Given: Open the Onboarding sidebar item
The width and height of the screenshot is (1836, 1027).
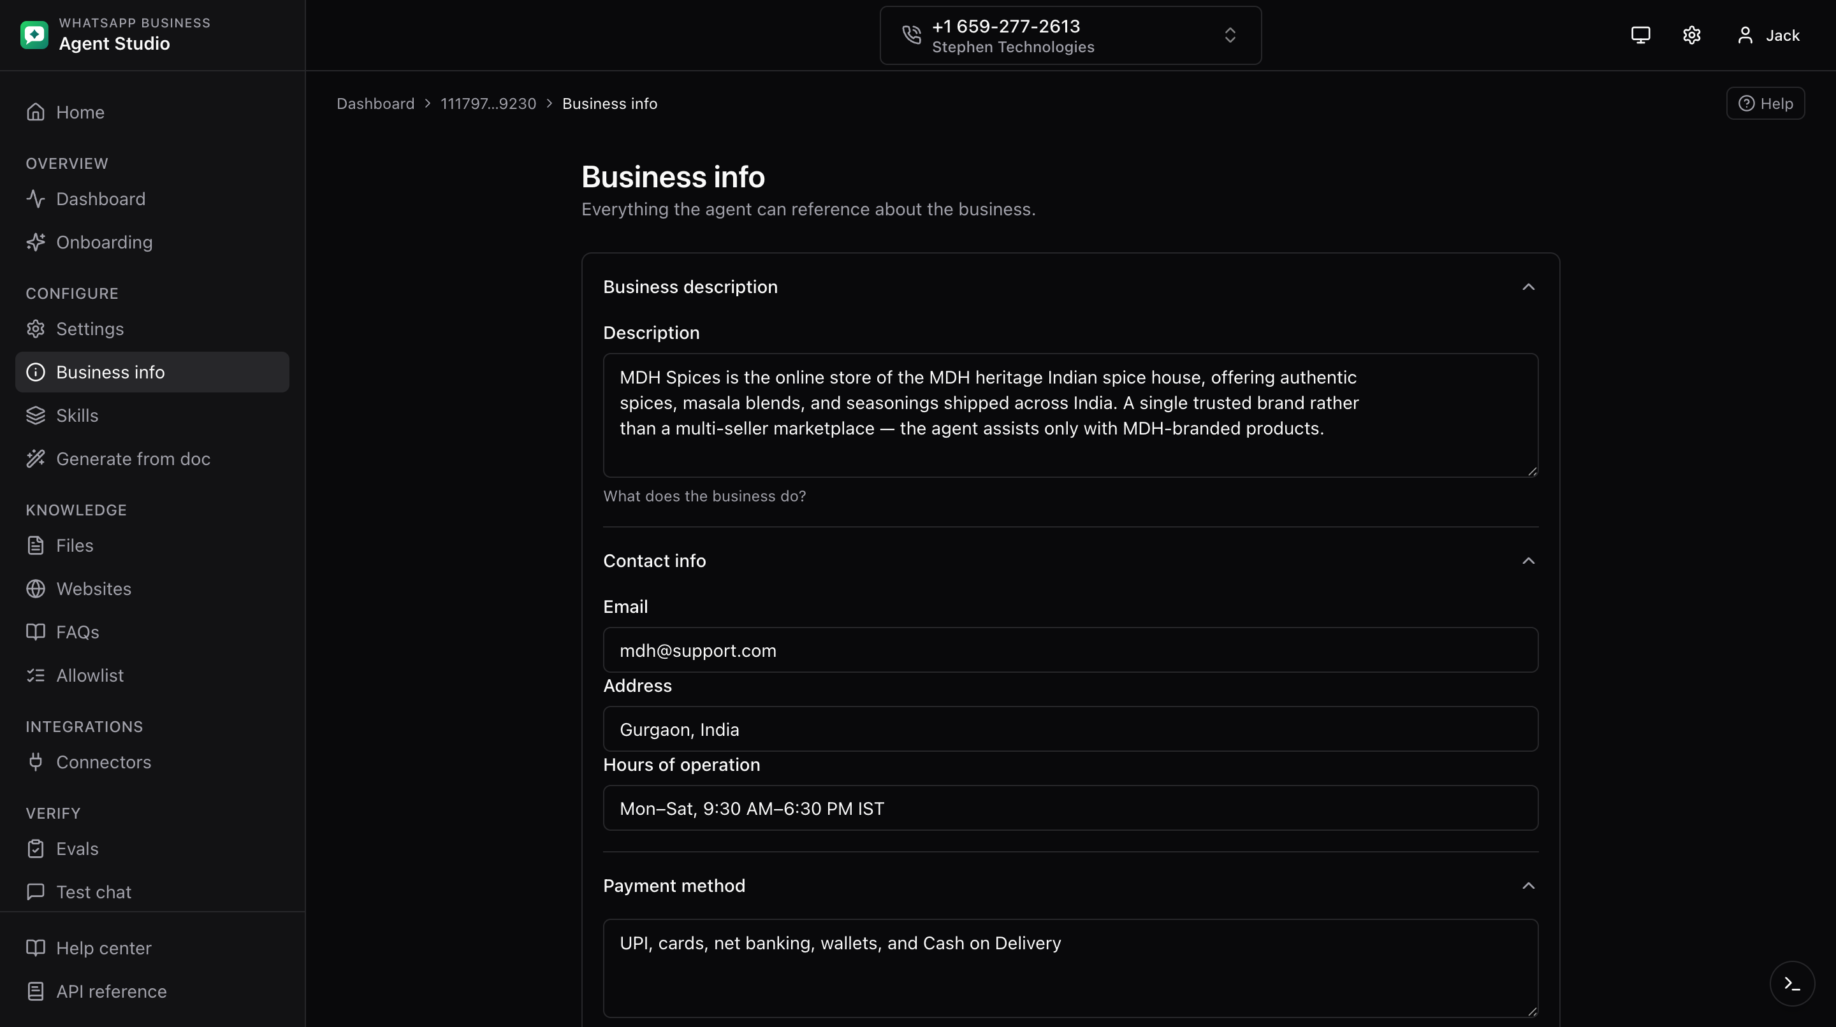Looking at the screenshot, I should [152, 242].
